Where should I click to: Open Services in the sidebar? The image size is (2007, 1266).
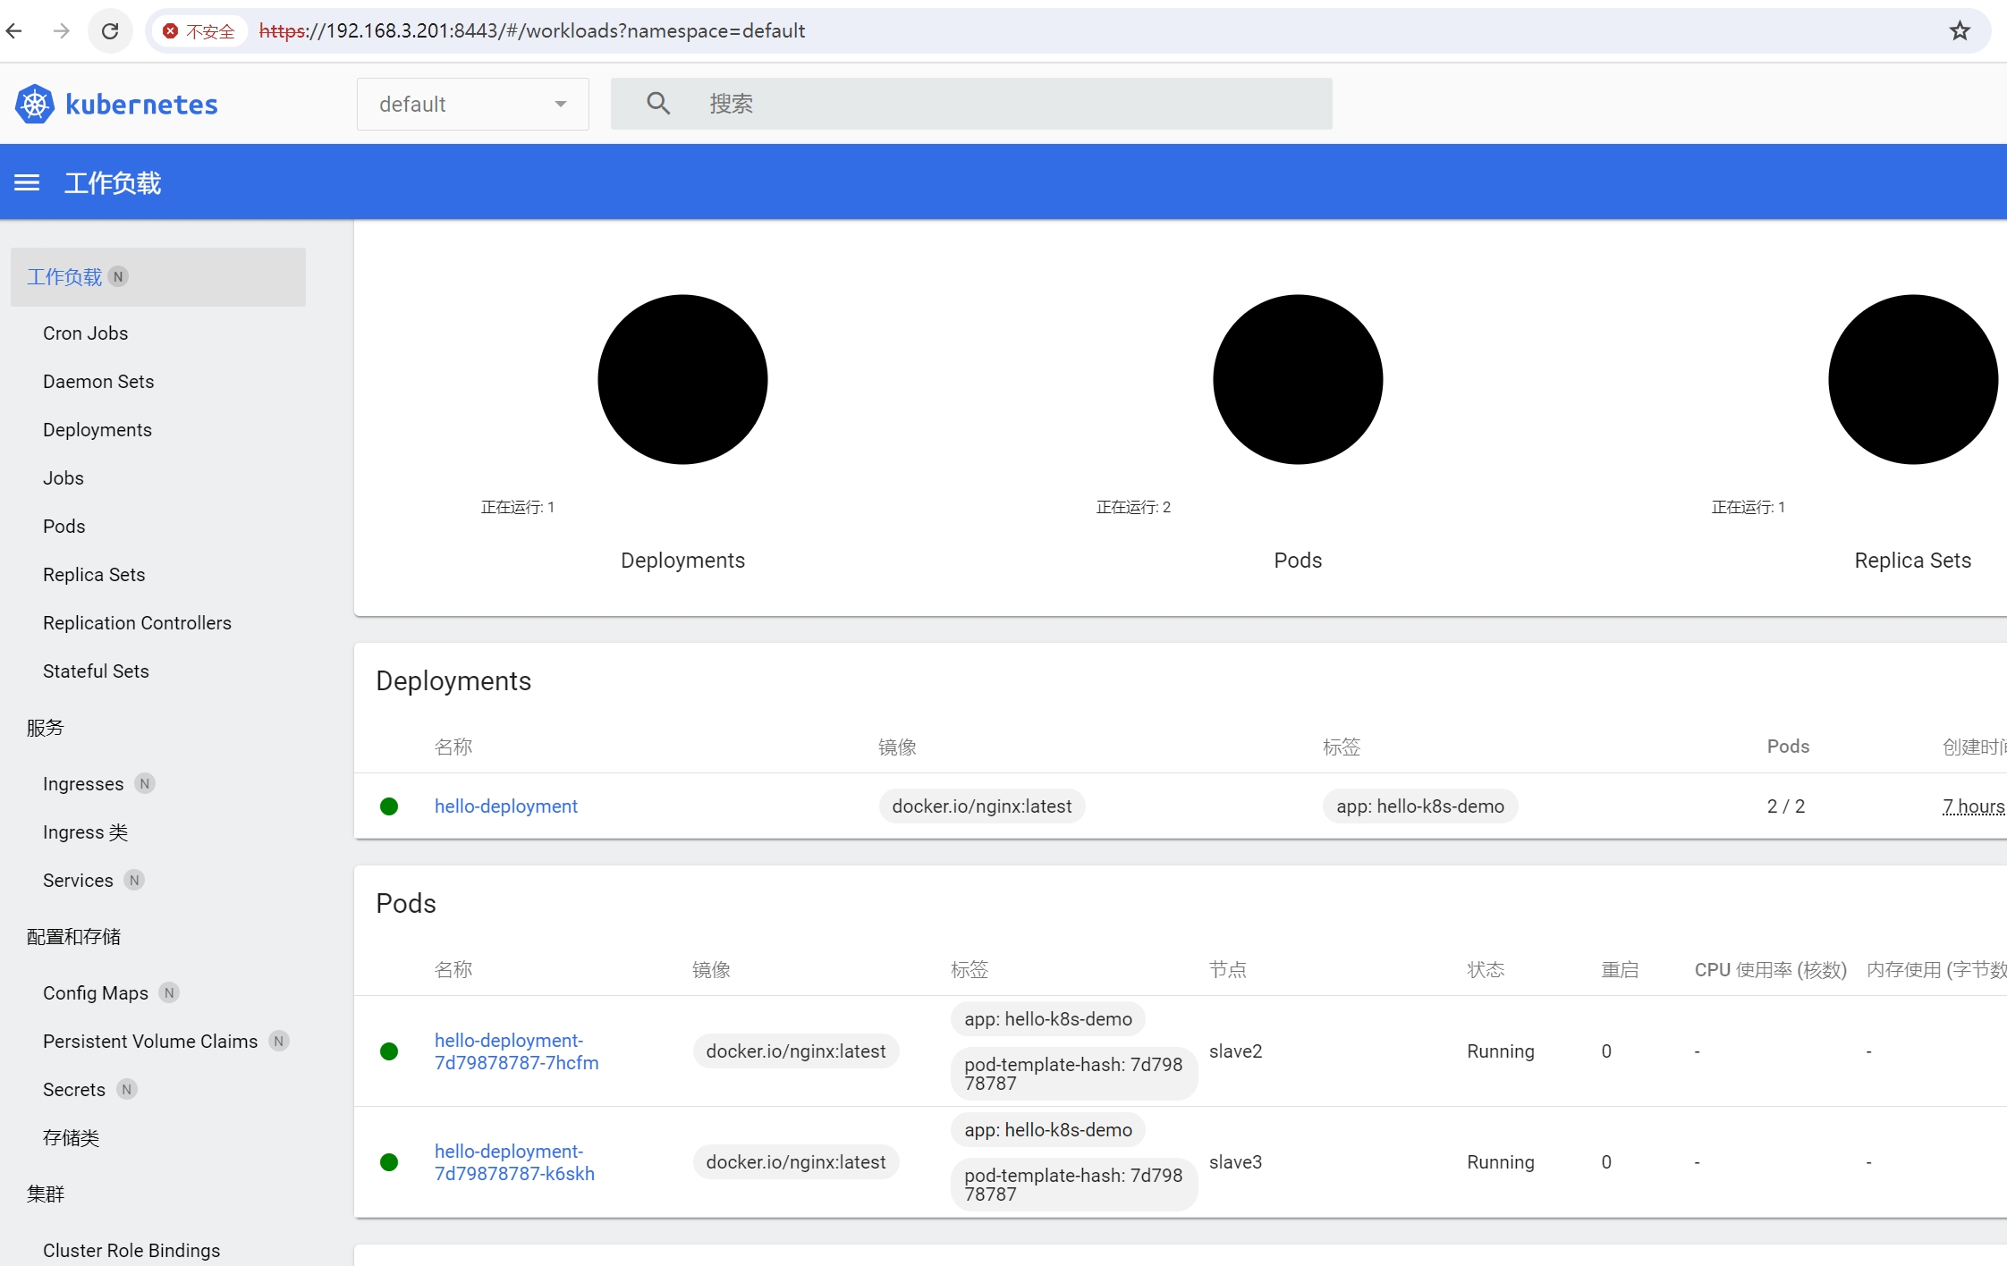click(78, 881)
